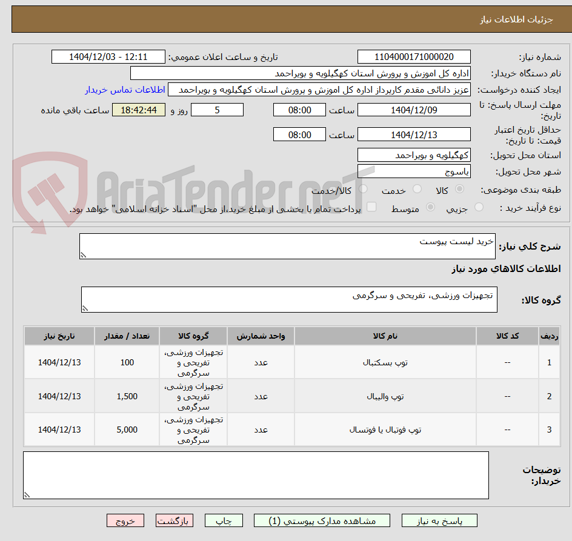Click unit عدد in the توپ والیبال row

click(261, 397)
